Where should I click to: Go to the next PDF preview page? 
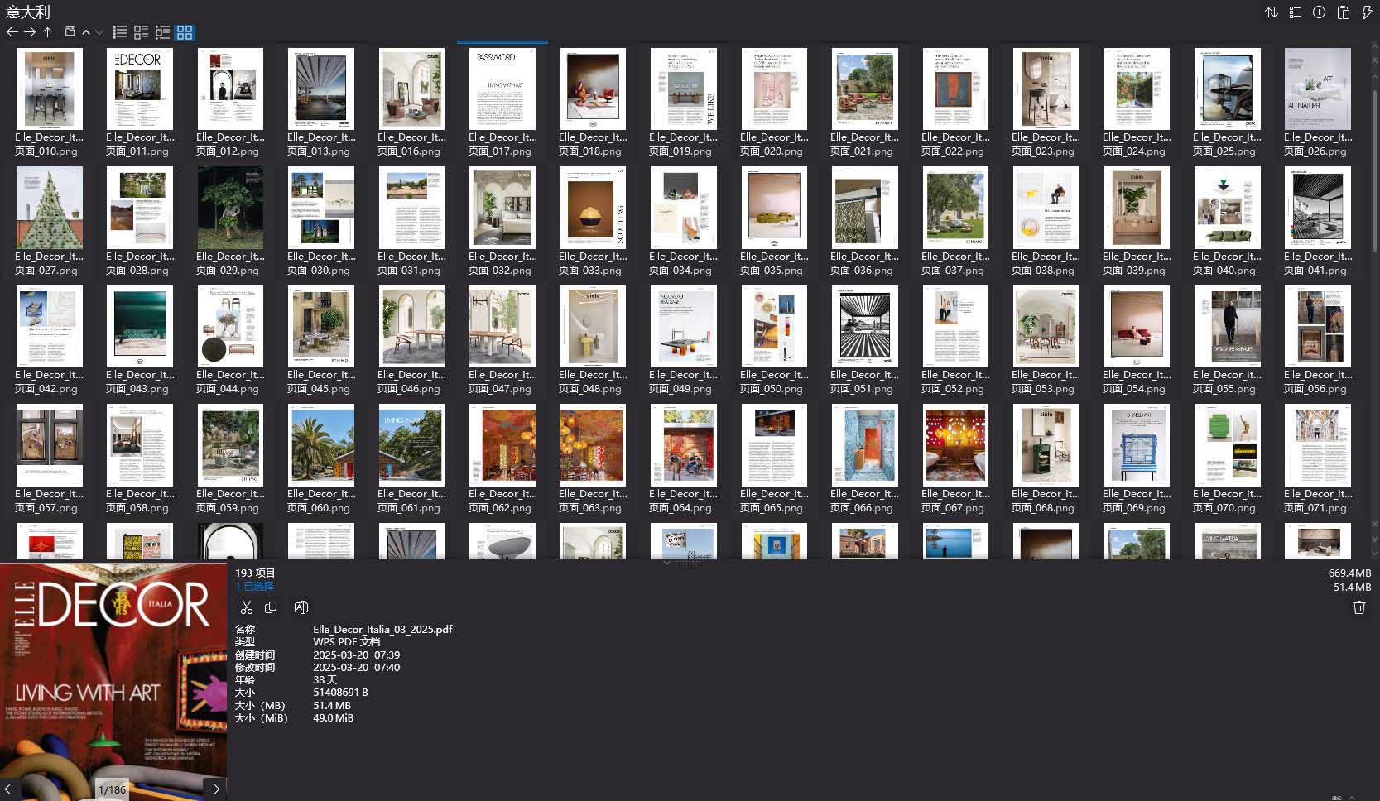click(214, 789)
